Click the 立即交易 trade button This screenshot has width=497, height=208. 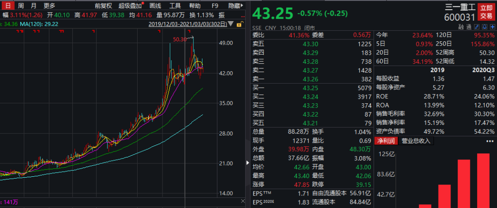tap(486, 12)
